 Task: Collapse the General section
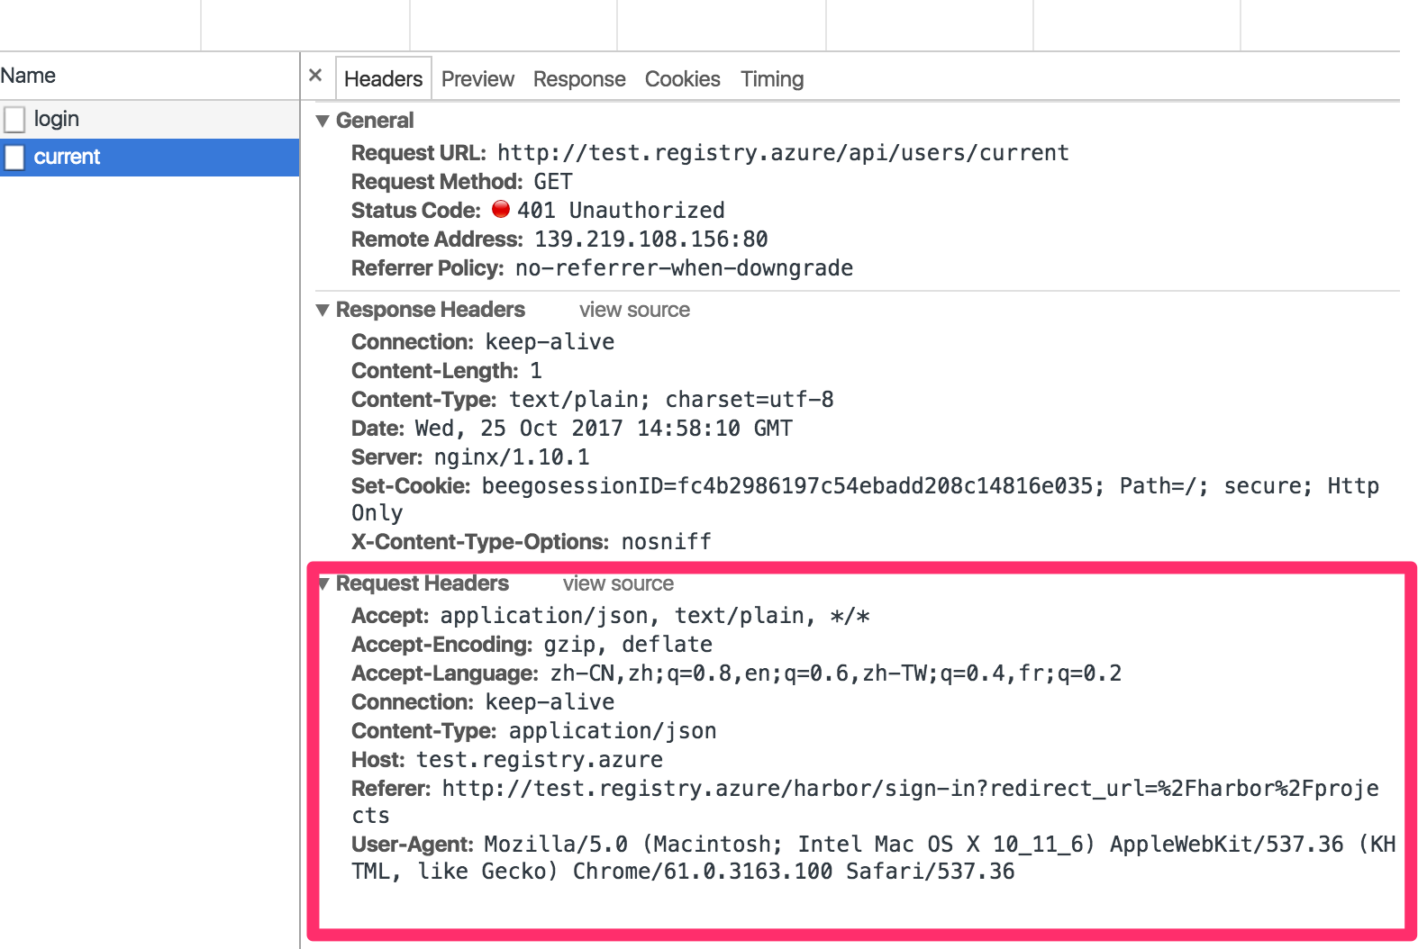point(323,121)
